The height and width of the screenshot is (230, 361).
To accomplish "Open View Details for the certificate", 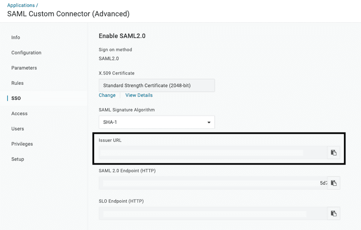I will [x=139, y=95].
